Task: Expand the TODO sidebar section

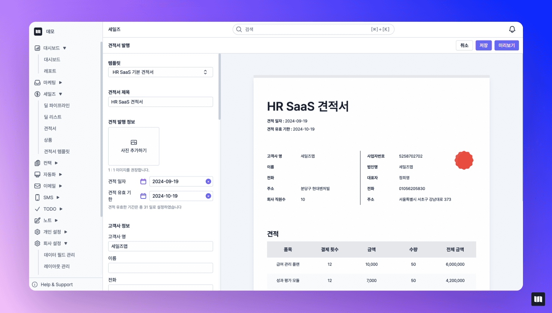Action: coord(61,209)
